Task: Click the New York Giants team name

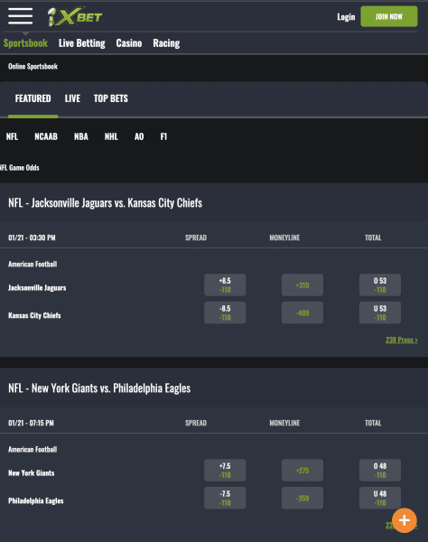Action: pos(31,472)
